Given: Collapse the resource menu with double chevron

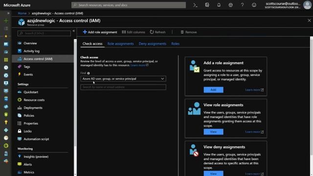Looking at the screenshot, I should click(74, 31).
